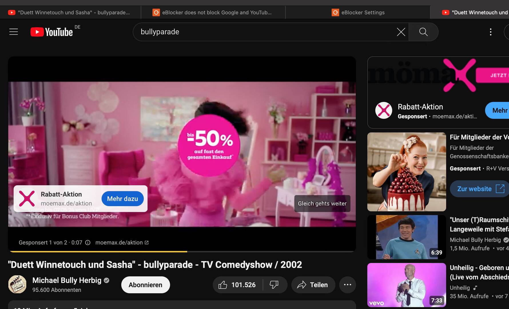This screenshot has width=509, height=309.
Task: Open the YouTube hamburger guide menu
Action: [13, 32]
